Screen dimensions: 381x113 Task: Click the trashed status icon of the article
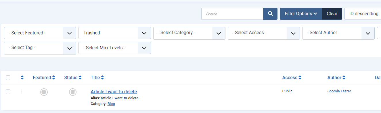(x=73, y=92)
